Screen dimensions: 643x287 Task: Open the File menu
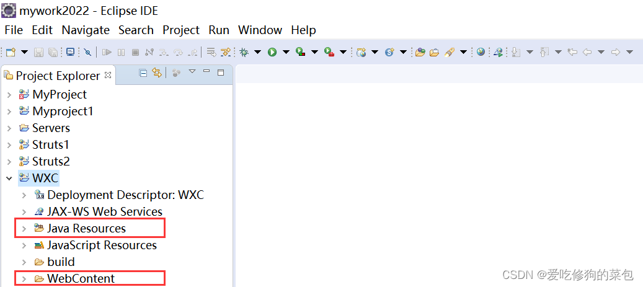click(x=14, y=30)
